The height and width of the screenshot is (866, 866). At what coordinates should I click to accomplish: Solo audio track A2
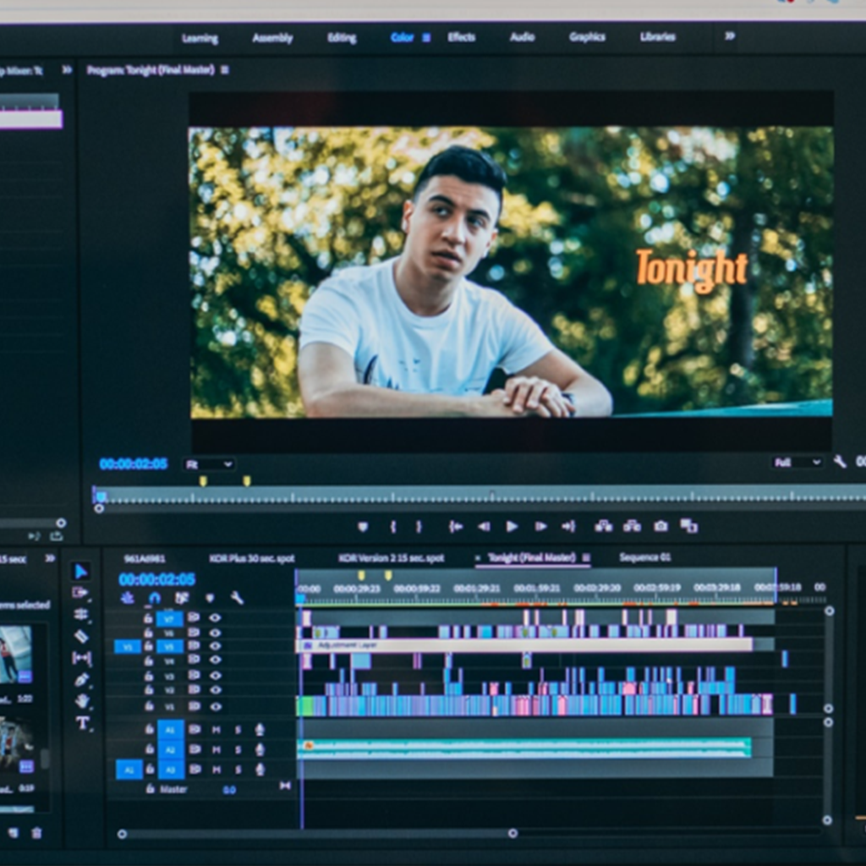coord(238,750)
